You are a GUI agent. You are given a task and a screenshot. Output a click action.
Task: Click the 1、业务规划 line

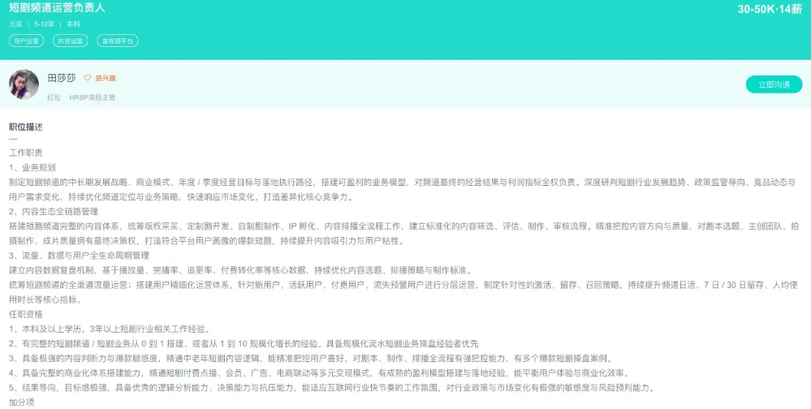tap(32, 167)
